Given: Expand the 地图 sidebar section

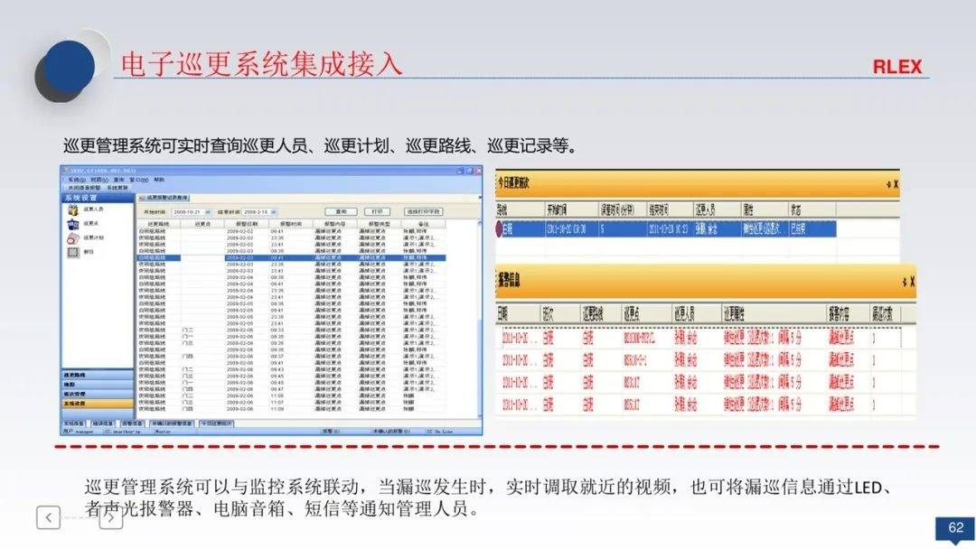Looking at the screenshot, I should 74,385.
